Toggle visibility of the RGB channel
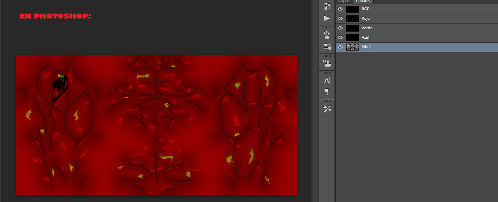 (x=340, y=9)
